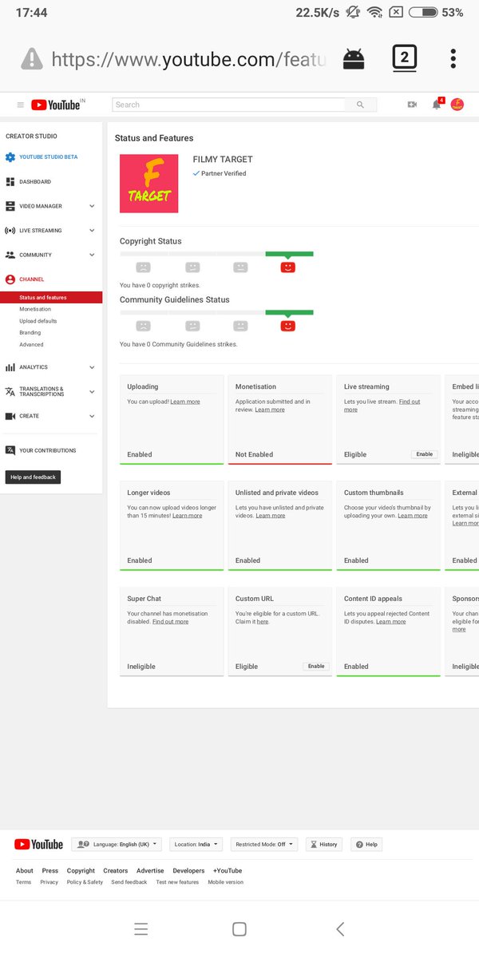Expand the Analytics section chevron
The width and height of the screenshot is (479, 958).
tap(92, 367)
